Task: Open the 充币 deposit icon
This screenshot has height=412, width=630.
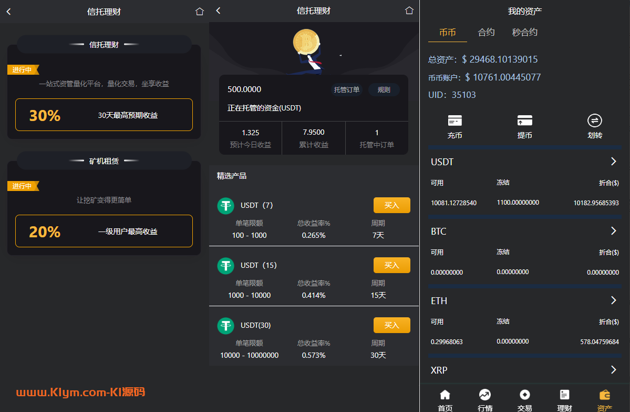Action: (455, 120)
